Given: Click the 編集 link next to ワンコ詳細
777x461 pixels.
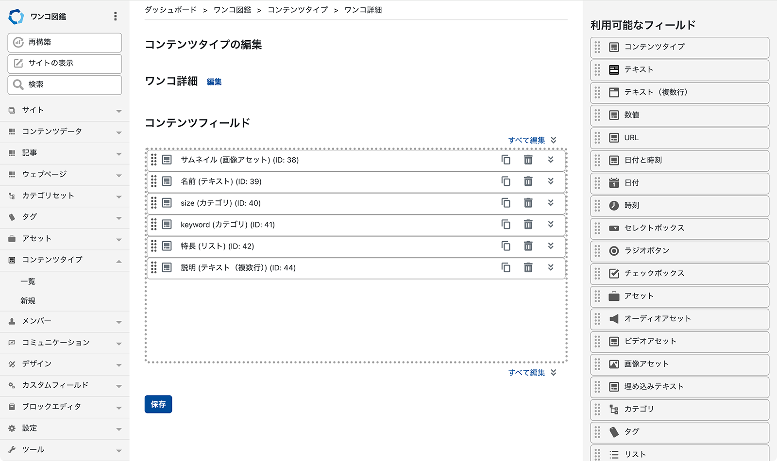Looking at the screenshot, I should tap(214, 82).
